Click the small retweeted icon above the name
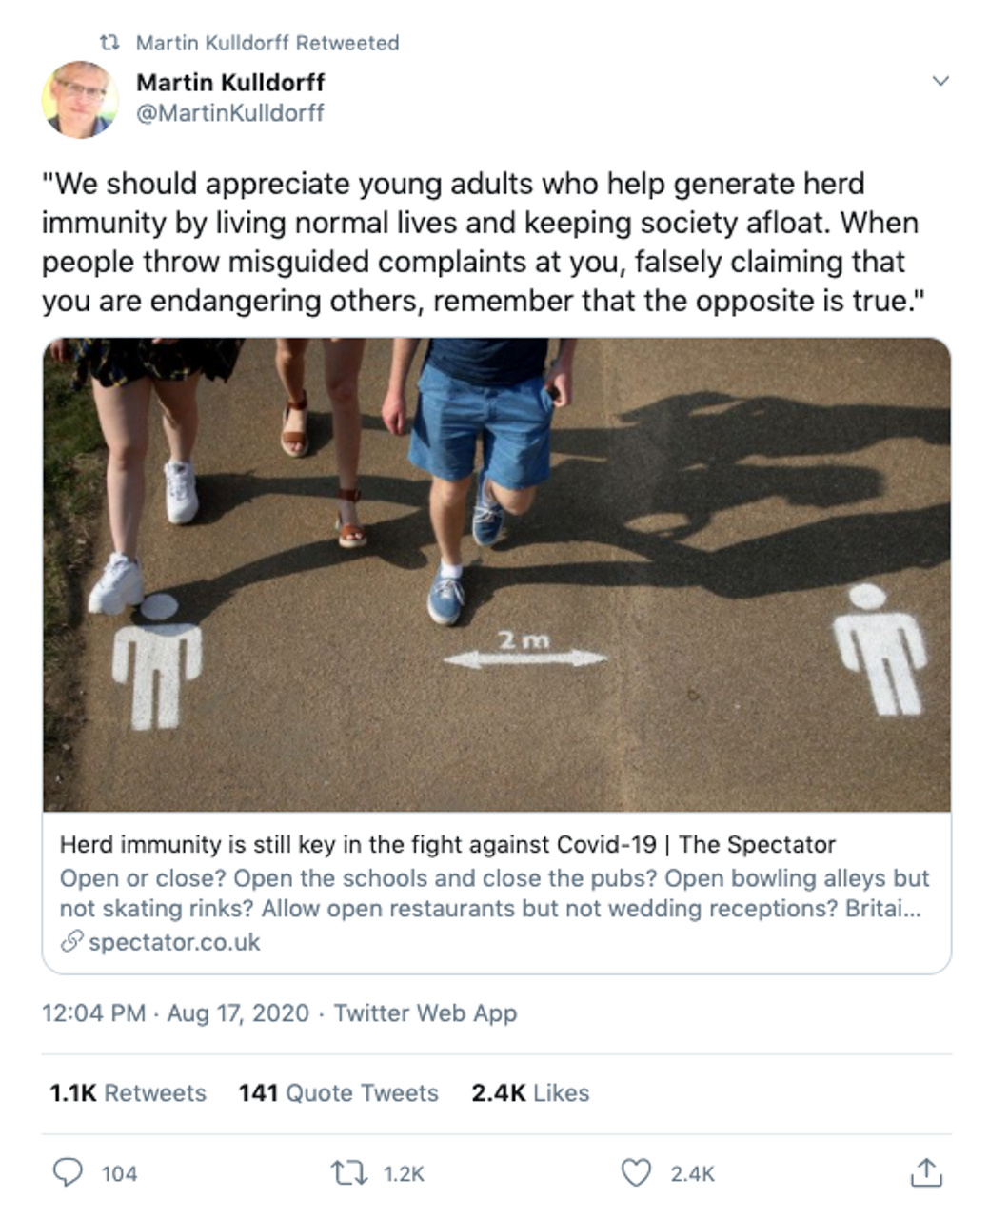Viewport: 989px width, 1218px height. 110,43
